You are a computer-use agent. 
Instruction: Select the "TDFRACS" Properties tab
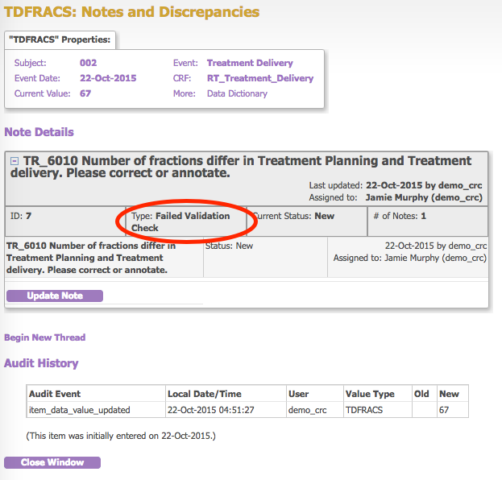60,39
